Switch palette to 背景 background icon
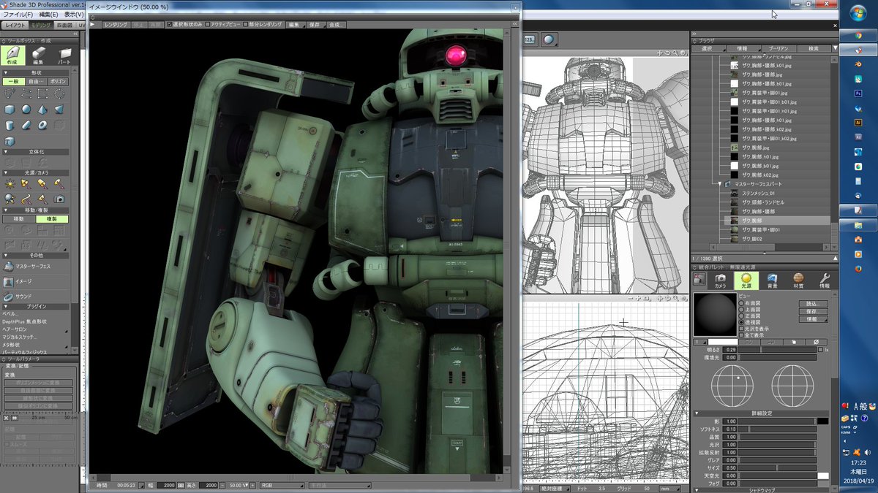Image resolution: width=878 pixels, height=493 pixels. [772, 280]
